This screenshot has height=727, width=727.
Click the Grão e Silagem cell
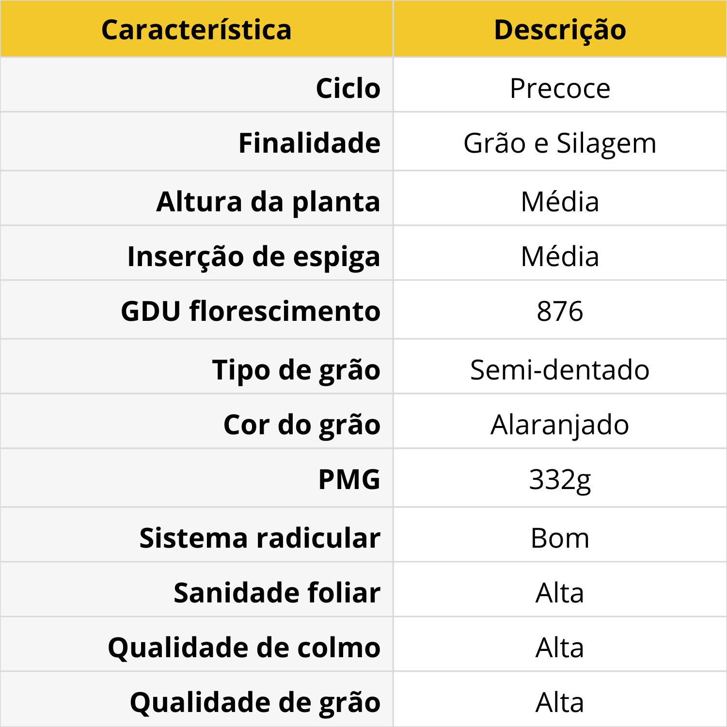(560, 143)
